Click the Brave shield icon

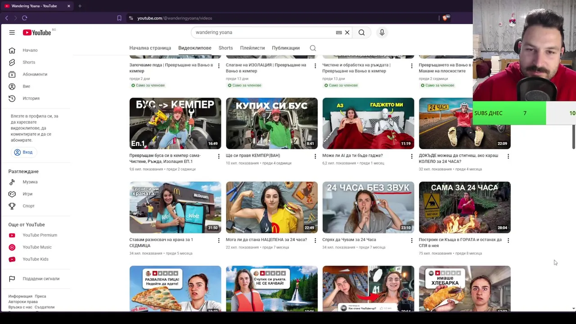[445, 18]
